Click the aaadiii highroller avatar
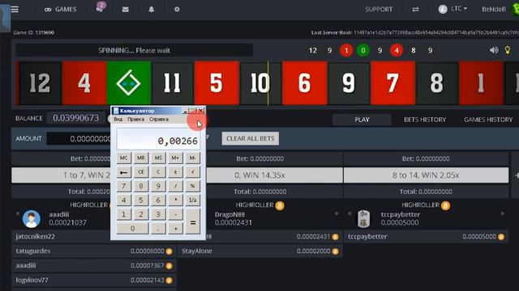Image resolution: width=519 pixels, height=291 pixels. pos(32,219)
